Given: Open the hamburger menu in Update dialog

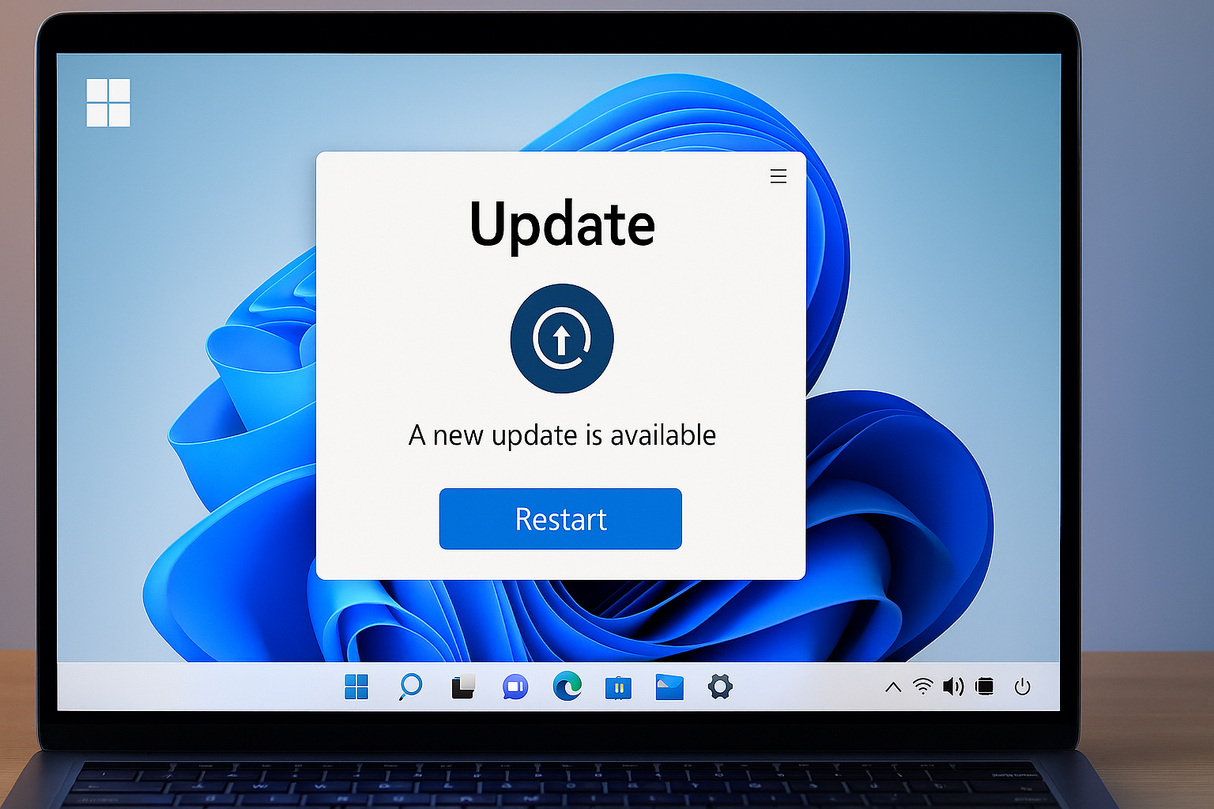Looking at the screenshot, I should [779, 176].
